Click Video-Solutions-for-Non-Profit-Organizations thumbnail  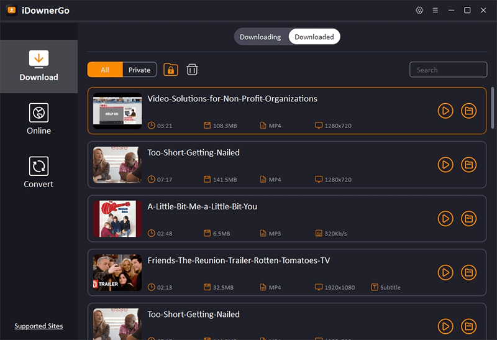tap(117, 111)
